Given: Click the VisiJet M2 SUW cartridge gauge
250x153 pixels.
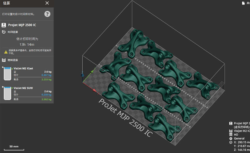Looking at the screenshot, I should (7, 93).
